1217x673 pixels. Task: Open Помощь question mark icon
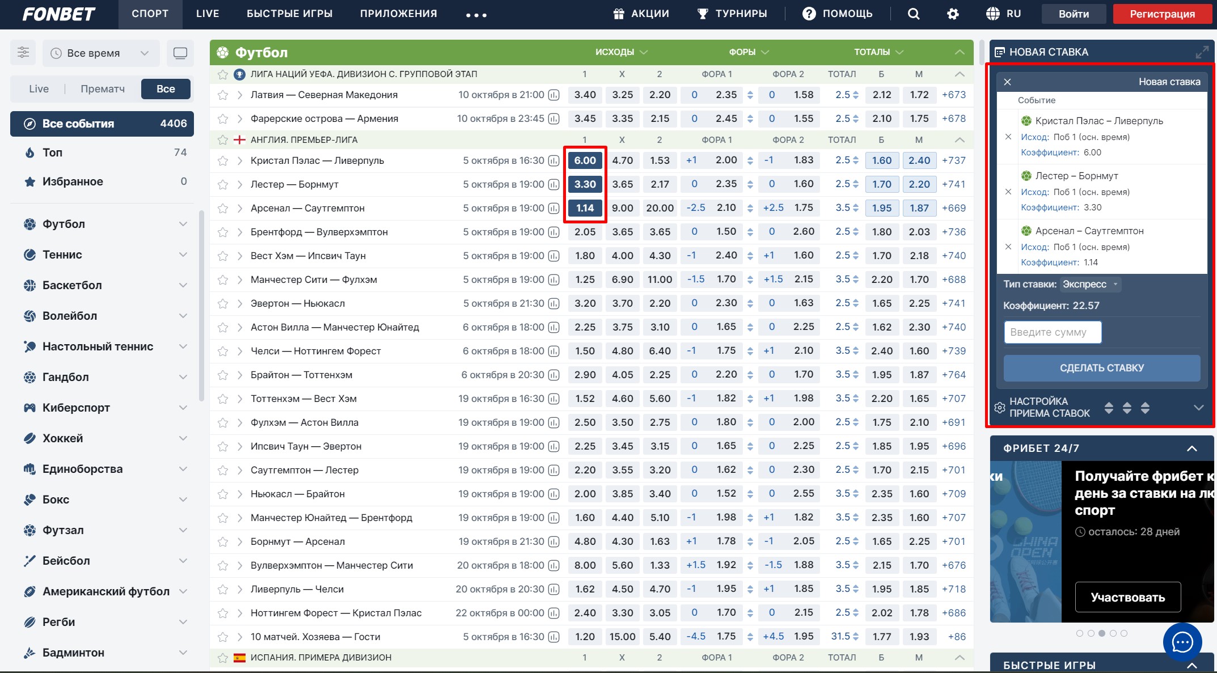tap(809, 14)
